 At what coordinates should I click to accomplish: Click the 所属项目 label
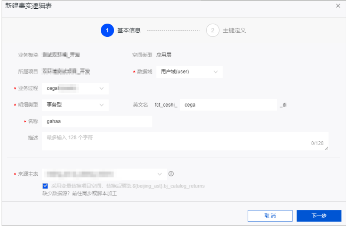point(28,71)
